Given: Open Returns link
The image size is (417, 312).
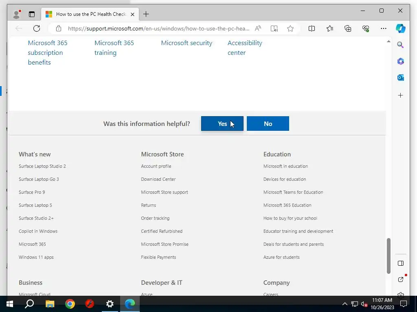Looking at the screenshot, I should tap(148, 205).
